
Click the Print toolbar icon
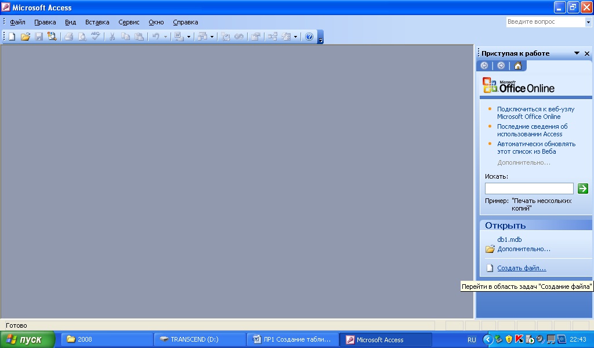[x=68, y=37]
